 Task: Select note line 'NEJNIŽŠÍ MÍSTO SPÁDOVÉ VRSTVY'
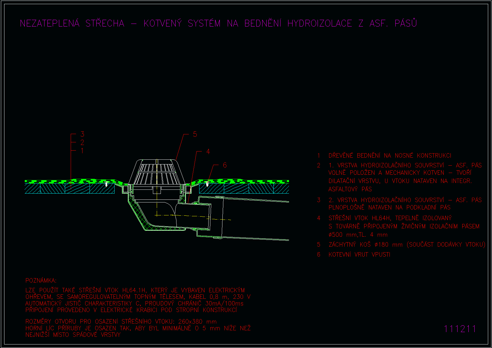[73, 335]
